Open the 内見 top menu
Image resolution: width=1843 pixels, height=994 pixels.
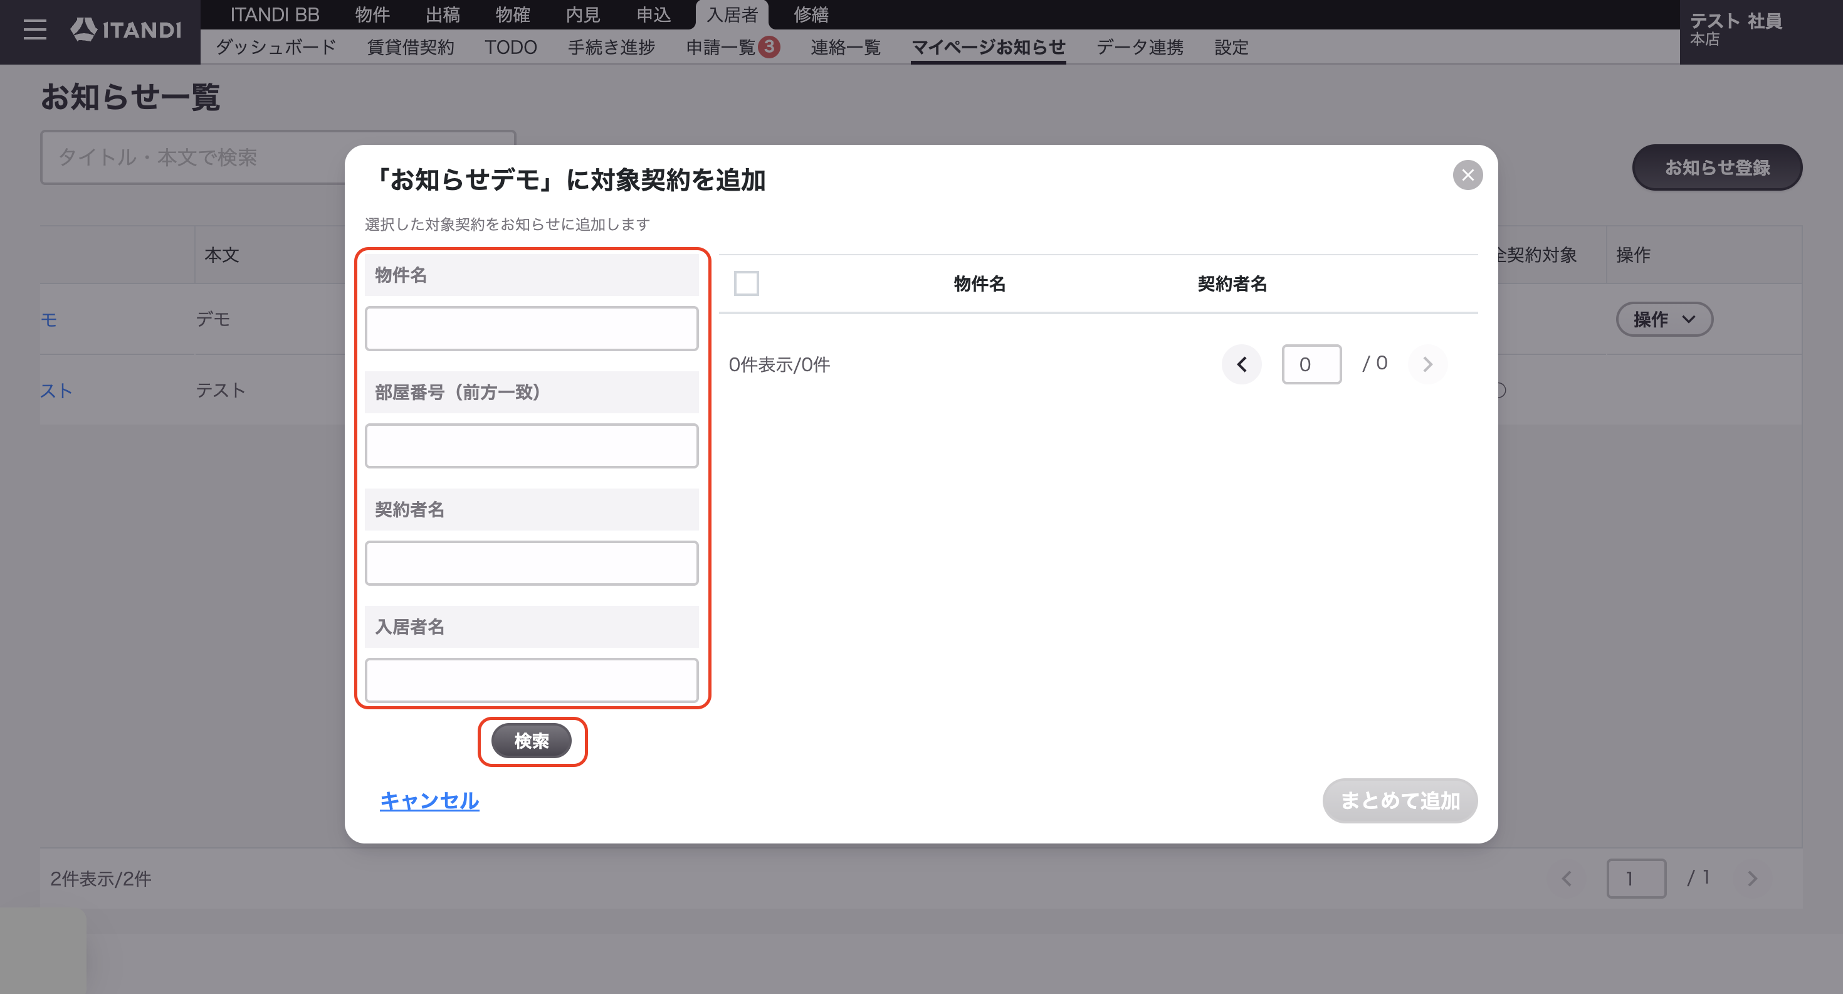pyautogui.click(x=583, y=14)
